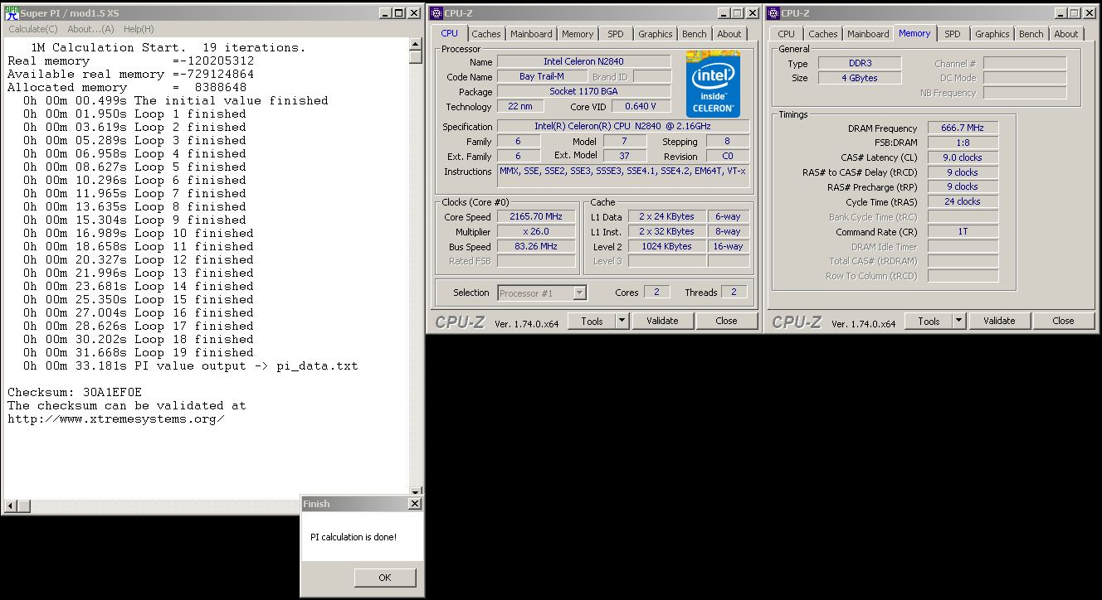This screenshot has height=600, width=1102.
Task: Select Memory tab in right CPU-Z window
Action: 914,33
